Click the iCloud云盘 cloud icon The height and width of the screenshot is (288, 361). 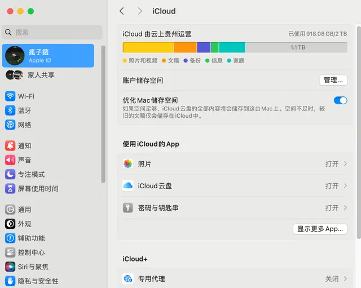(x=128, y=185)
